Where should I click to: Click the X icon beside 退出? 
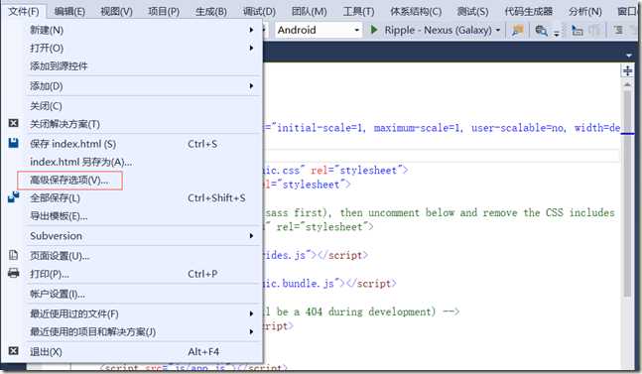coord(14,351)
